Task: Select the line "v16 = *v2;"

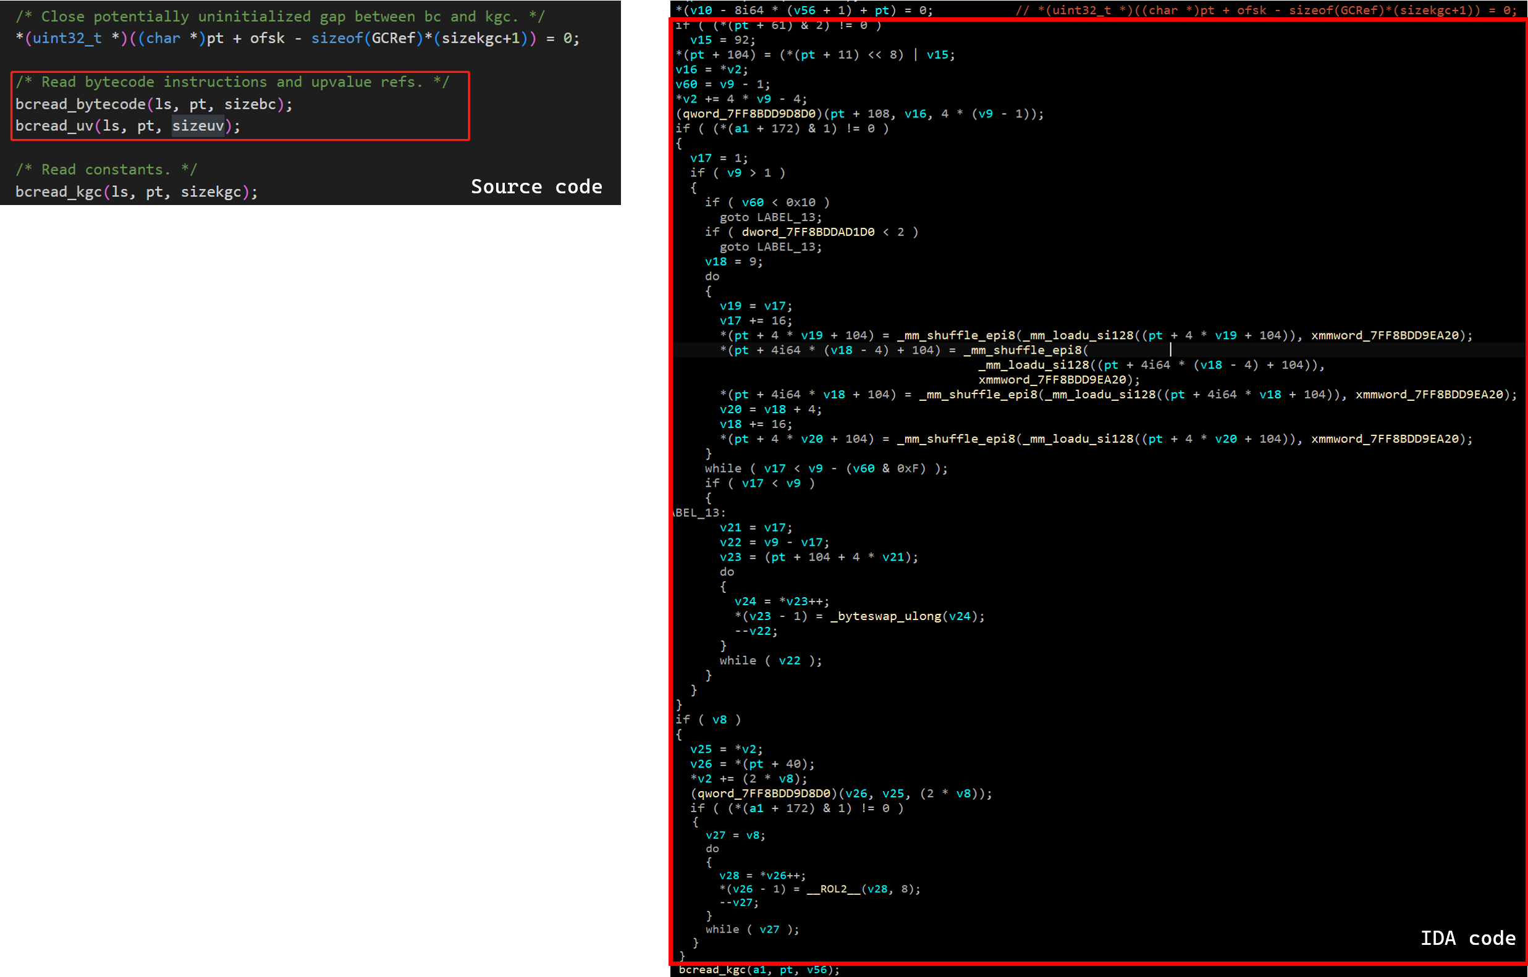Action: coord(712,70)
